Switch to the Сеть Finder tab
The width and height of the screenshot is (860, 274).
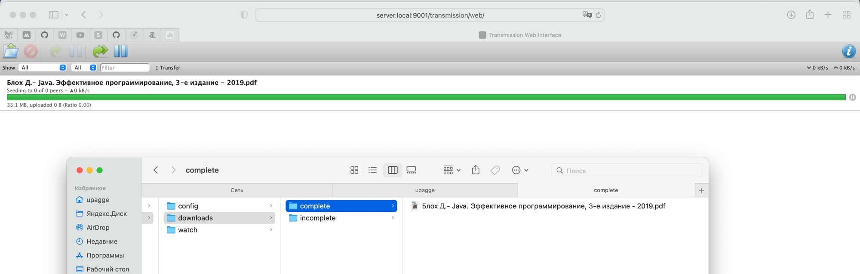[x=237, y=190]
